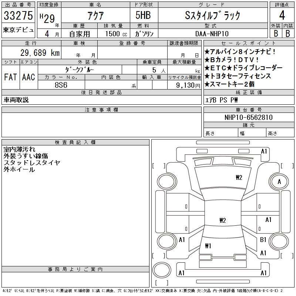Select lot number 33275
296x296 pixels.
click(18, 16)
